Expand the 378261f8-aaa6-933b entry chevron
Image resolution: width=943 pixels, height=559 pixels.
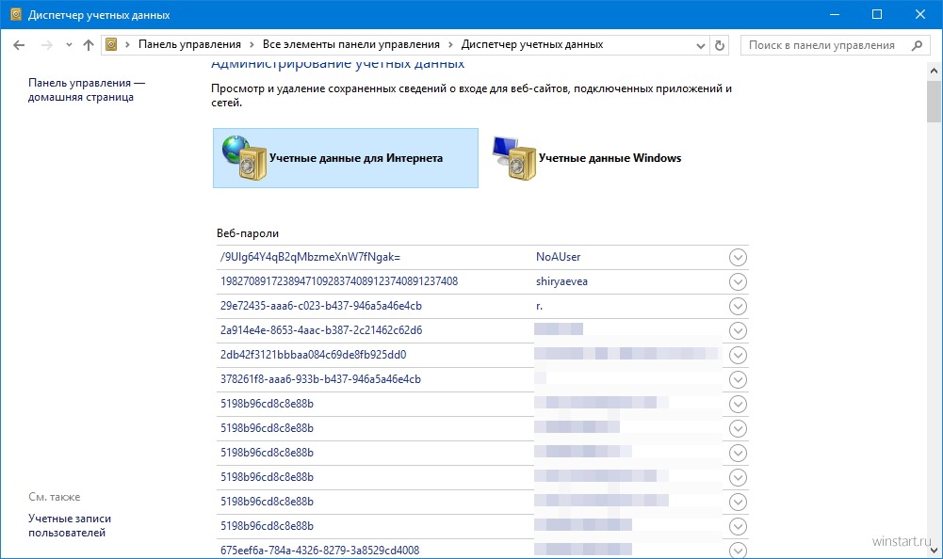pyautogui.click(x=738, y=380)
